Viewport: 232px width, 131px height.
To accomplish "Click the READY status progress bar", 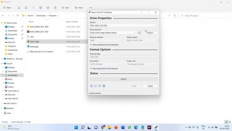I will [124, 79].
